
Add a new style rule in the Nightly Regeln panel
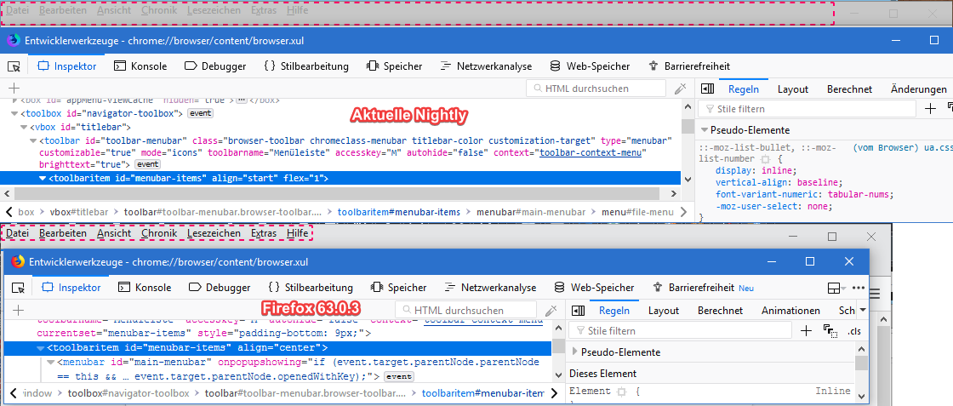pyautogui.click(x=930, y=109)
